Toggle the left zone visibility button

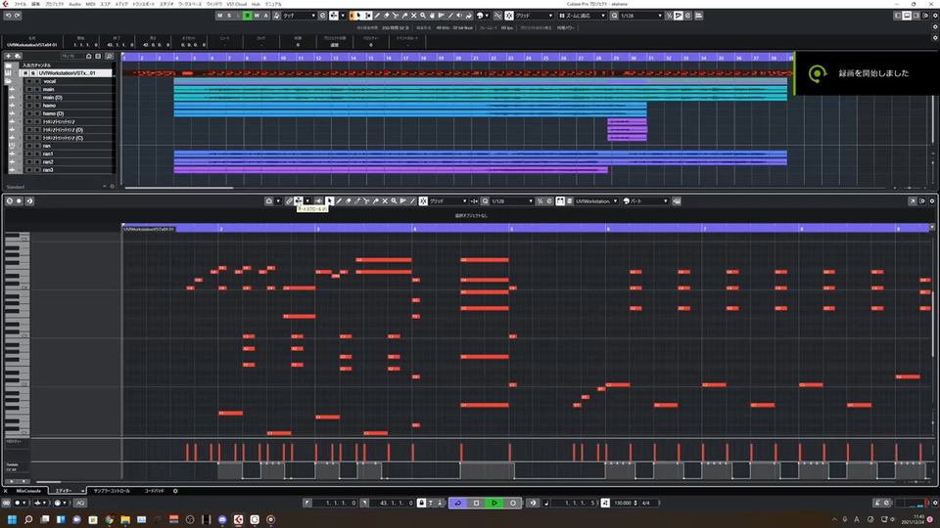pos(898,16)
